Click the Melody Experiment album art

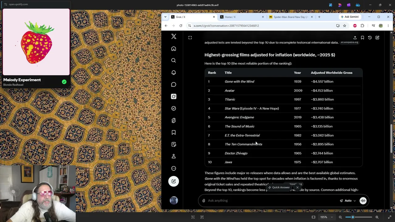tap(36, 42)
